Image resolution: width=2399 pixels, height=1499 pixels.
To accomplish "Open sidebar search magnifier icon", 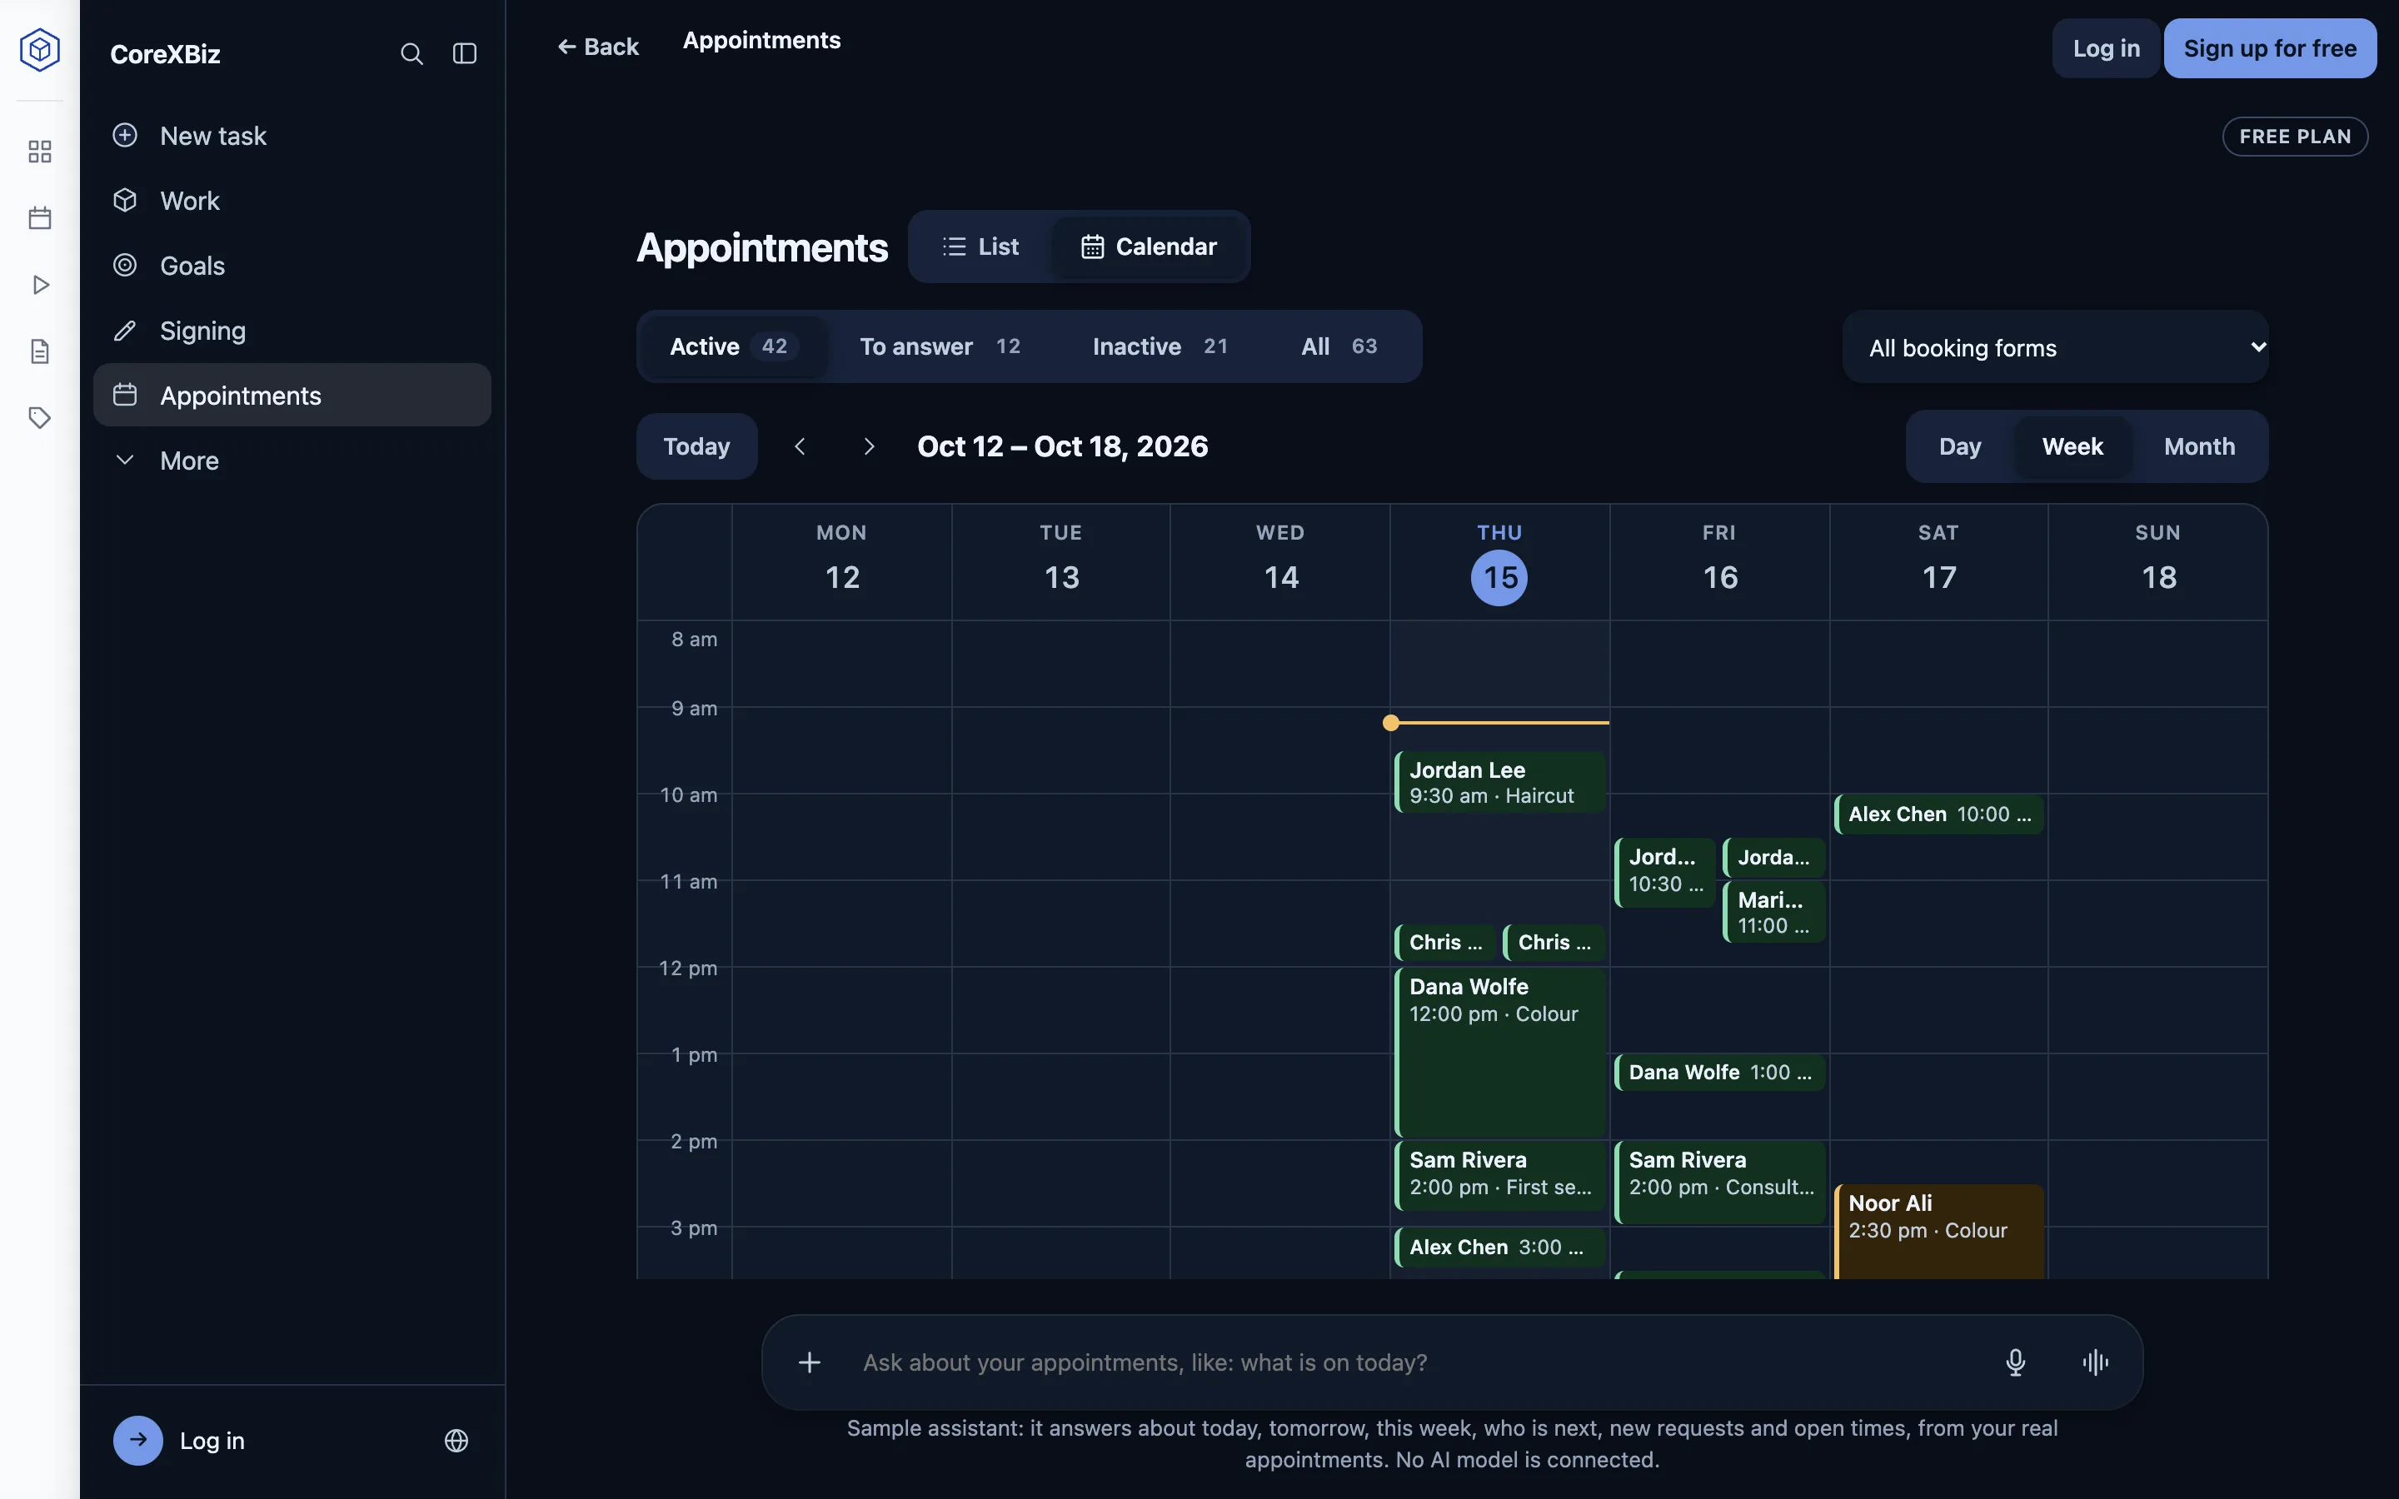I will (411, 53).
